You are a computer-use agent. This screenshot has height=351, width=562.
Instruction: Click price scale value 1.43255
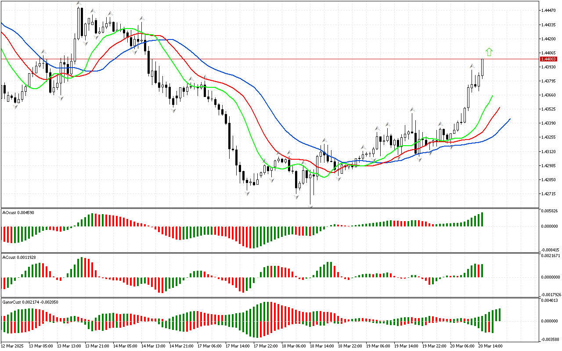[549, 137]
